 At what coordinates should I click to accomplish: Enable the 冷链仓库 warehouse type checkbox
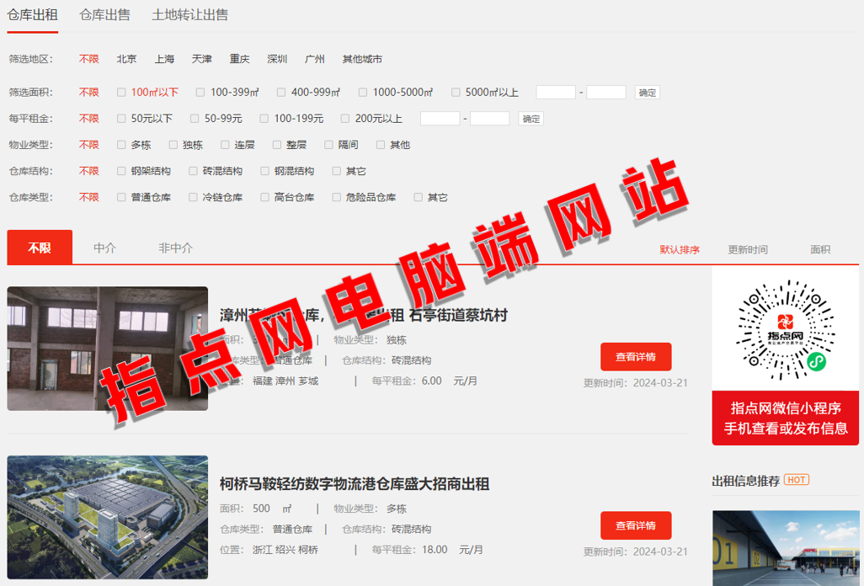pyautogui.click(x=195, y=198)
